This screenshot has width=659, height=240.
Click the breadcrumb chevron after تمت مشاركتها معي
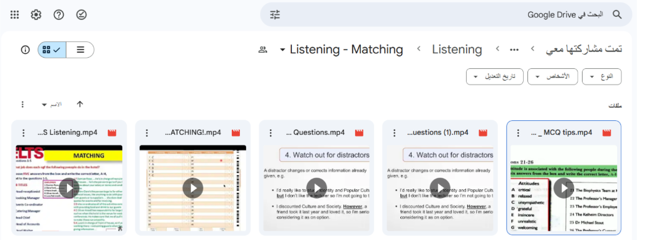pyautogui.click(x=532, y=49)
